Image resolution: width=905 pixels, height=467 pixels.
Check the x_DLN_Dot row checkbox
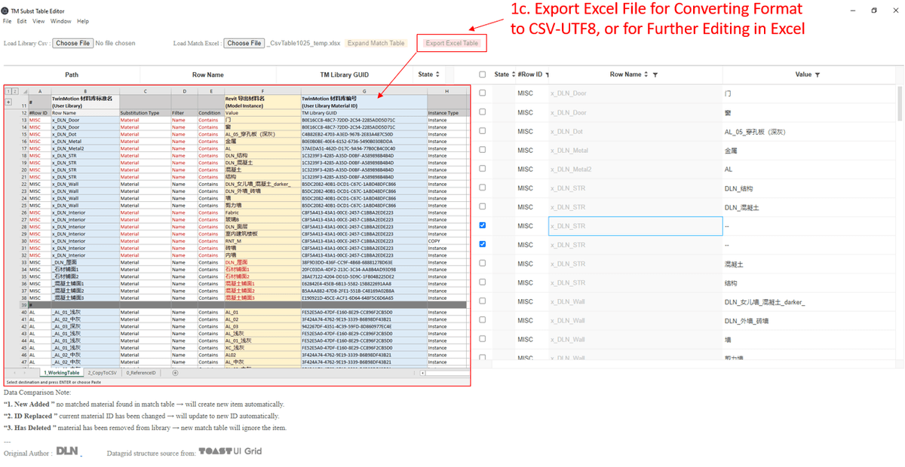(483, 131)
